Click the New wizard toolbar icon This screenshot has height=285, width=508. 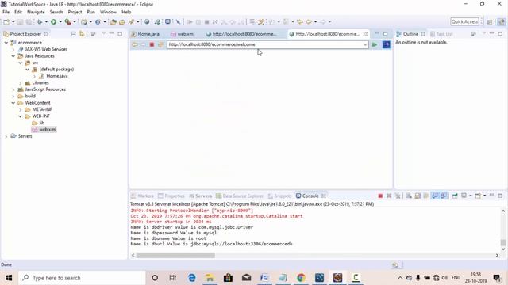(x=6, y=21)
